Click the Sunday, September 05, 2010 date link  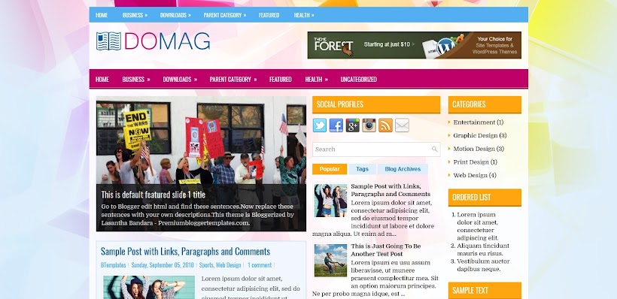163,265
